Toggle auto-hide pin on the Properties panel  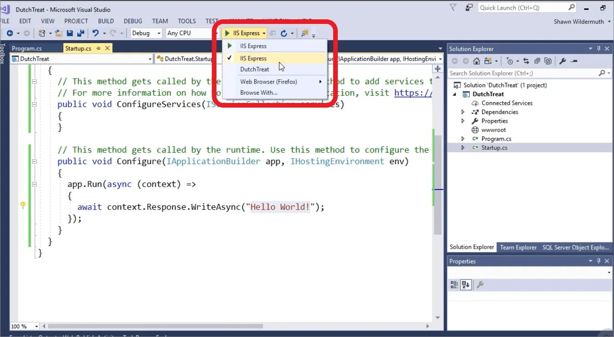598,261
